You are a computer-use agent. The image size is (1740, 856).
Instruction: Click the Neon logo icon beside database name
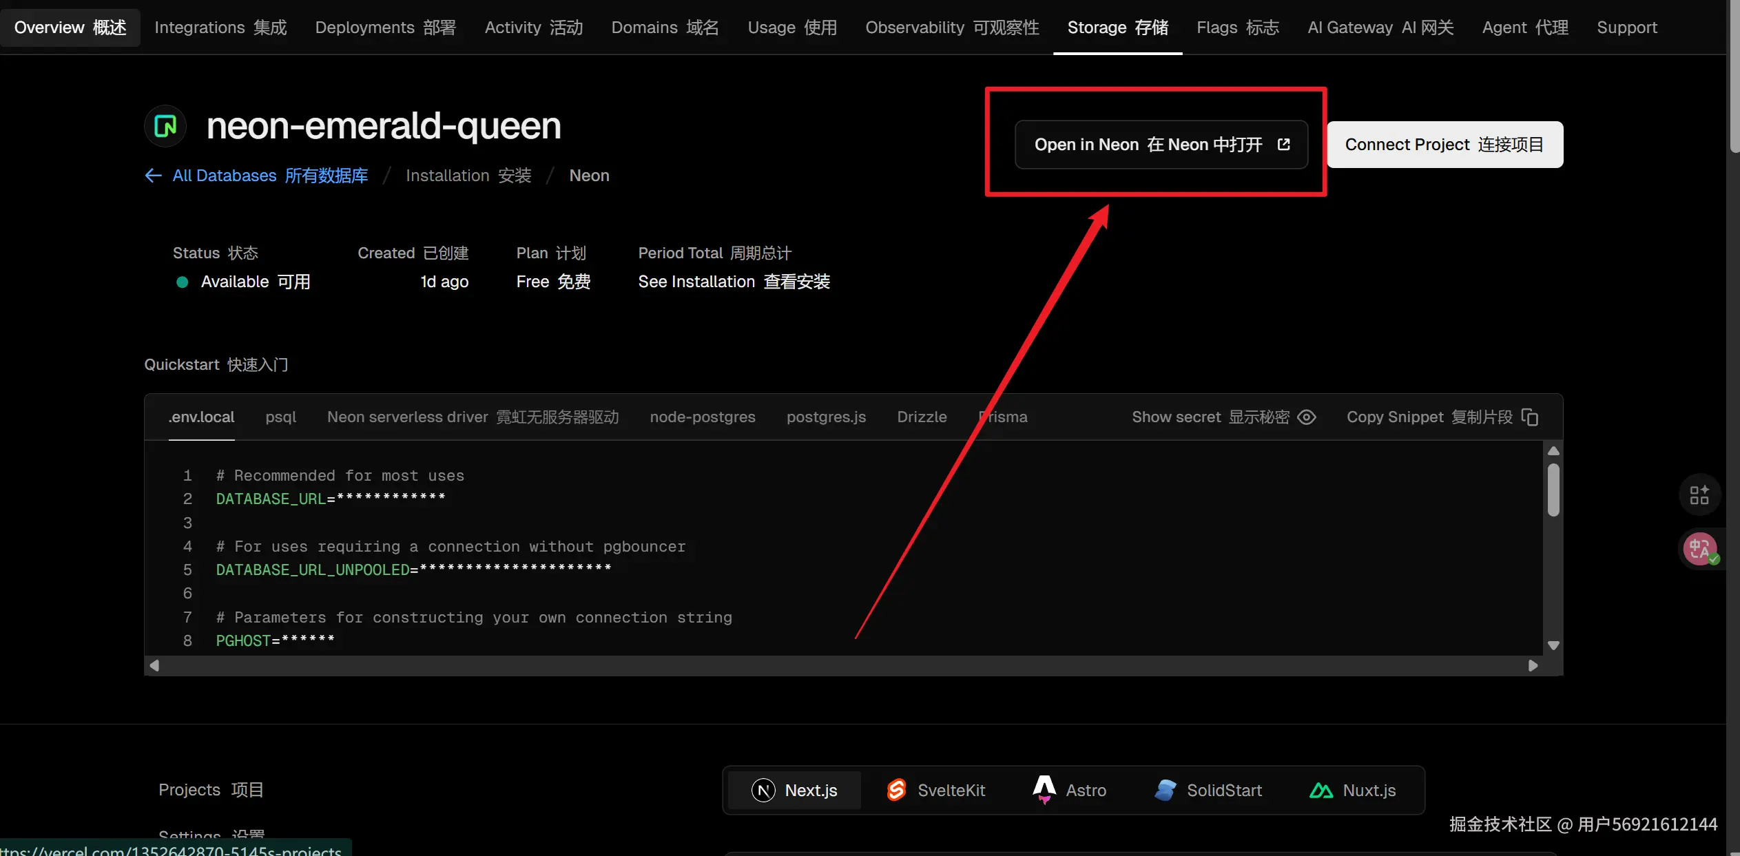[x=165, y=126]
